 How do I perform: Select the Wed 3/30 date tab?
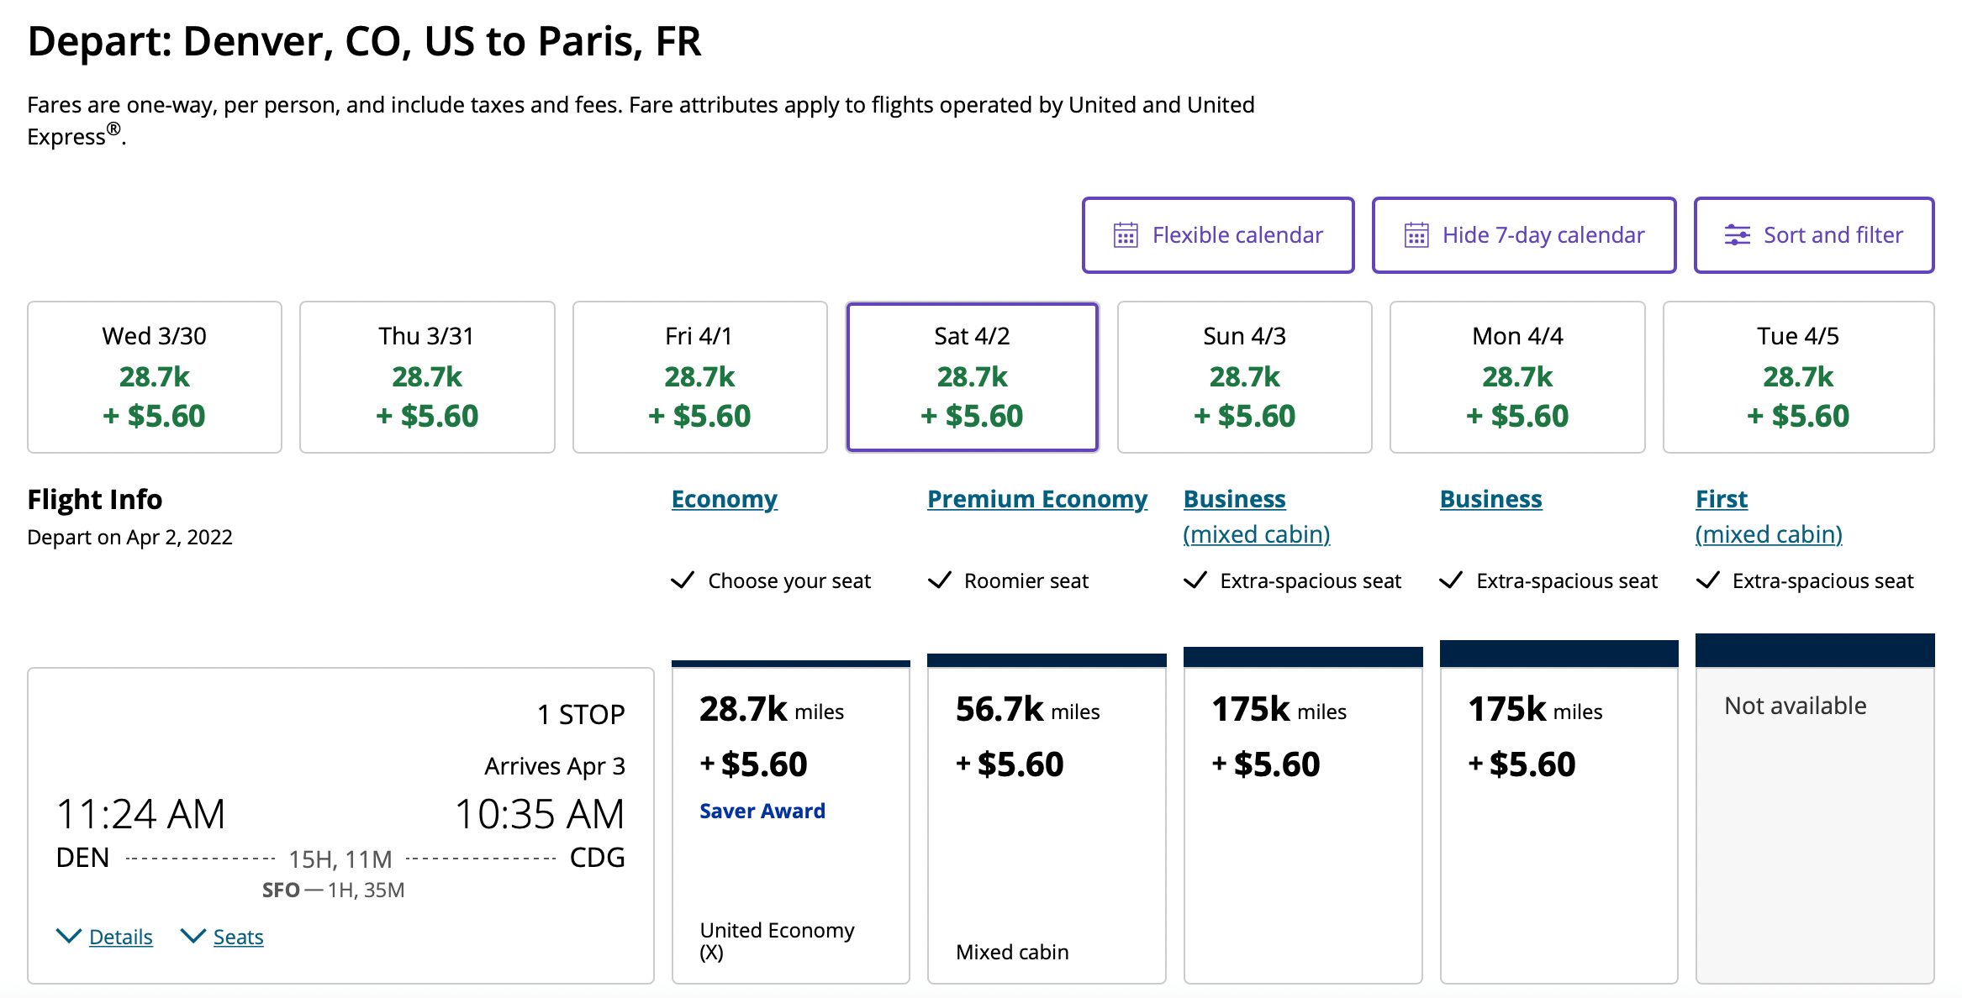[155, 377]
